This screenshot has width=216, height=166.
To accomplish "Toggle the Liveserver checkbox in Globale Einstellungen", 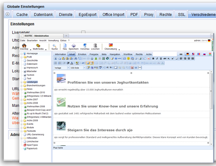I will (x=83, y=32).
